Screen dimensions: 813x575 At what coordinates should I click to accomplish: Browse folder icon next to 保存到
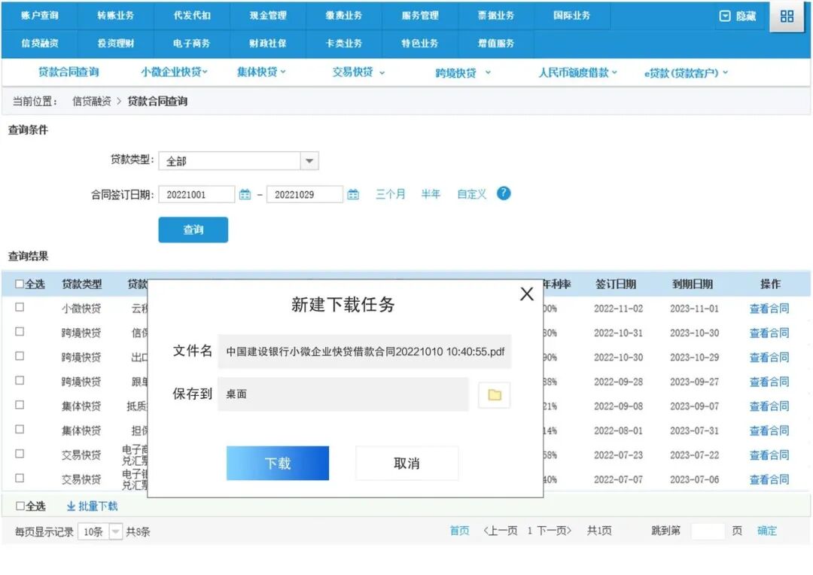point(494,395)
